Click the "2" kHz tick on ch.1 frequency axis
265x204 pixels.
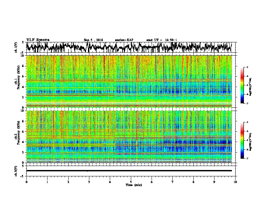pos(23,97)
